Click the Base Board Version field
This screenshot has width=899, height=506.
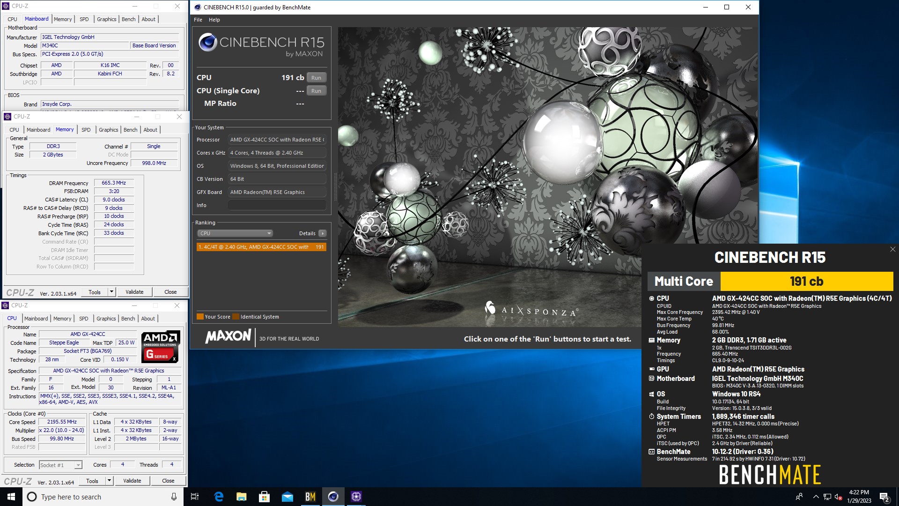coord(154,45)
